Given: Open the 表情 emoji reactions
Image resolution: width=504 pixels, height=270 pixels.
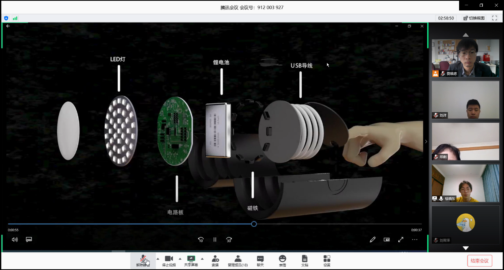Looking at the screenshot, I should [x=282, y=260].
